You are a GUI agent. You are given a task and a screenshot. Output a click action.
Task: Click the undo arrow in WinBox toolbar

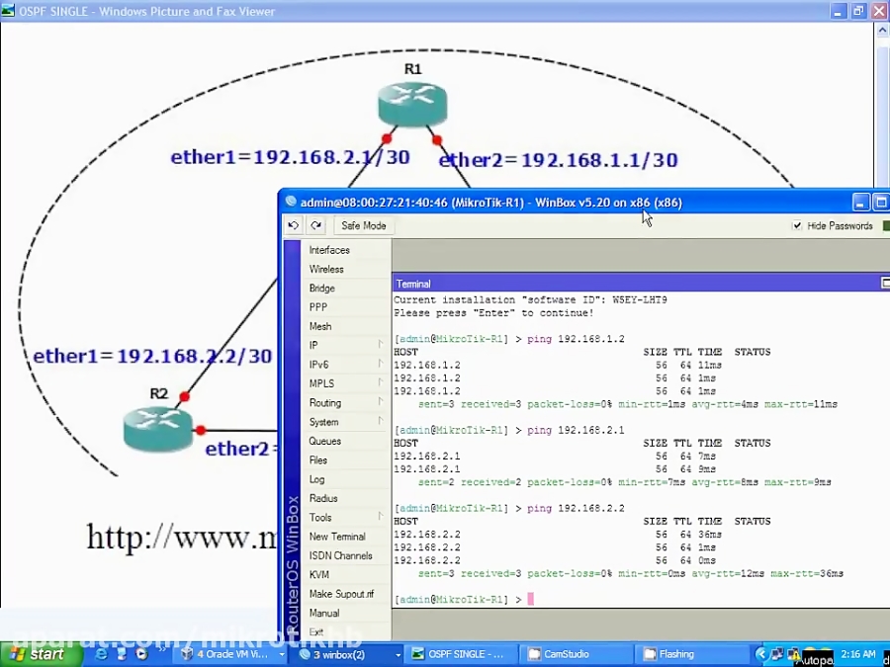coord(293,225)
